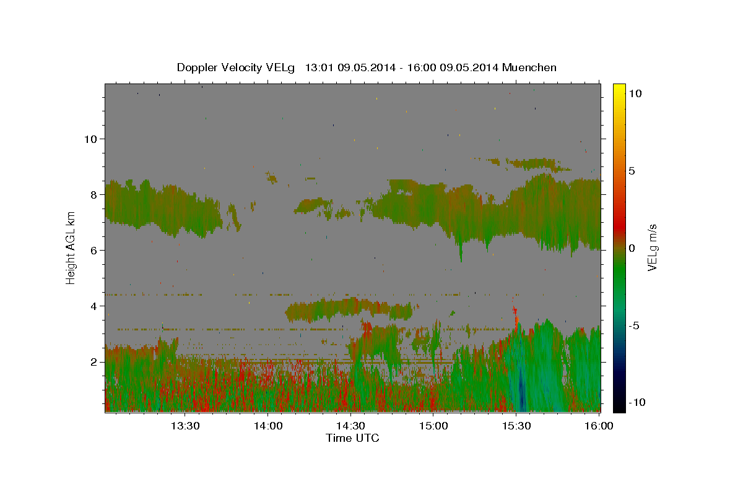743x495 pixels.
Task: Select the 14:00 time axis label
Action: [269, 426]
